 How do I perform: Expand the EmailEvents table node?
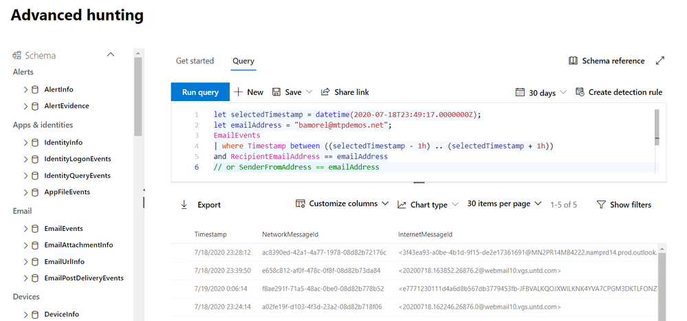(x=26, y=229)
